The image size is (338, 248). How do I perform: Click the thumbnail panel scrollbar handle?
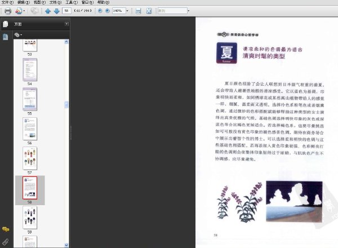tap(66, 105)
